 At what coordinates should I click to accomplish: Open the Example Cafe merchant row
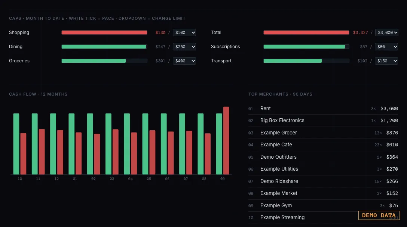point(323,145)
